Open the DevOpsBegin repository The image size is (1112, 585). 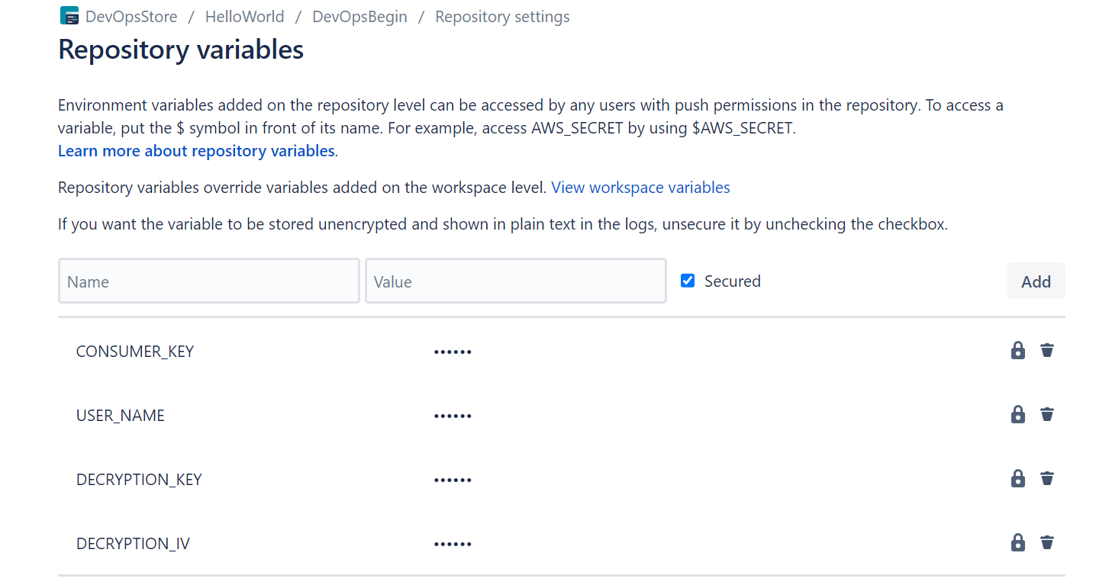coord(359,16)
